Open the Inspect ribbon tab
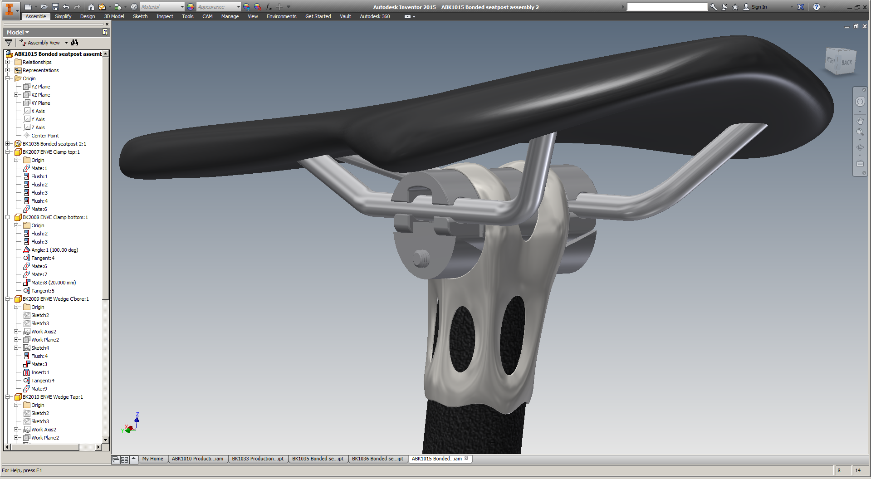The height and width of the screenshot is (479, 871). (165, 16)
